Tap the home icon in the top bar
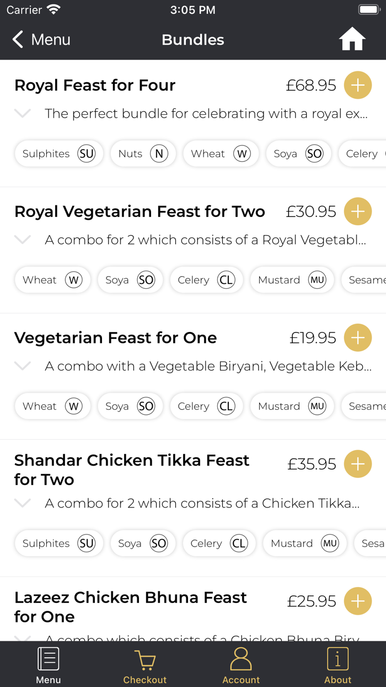The image size is (386, 687). (x=352, y=39)
